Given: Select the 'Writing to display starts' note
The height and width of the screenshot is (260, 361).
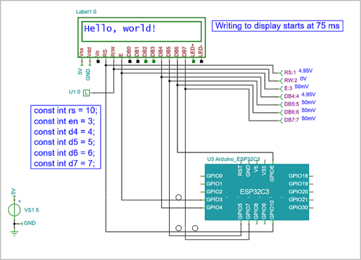Looking at the screenshot, I should tap(277, 26).
